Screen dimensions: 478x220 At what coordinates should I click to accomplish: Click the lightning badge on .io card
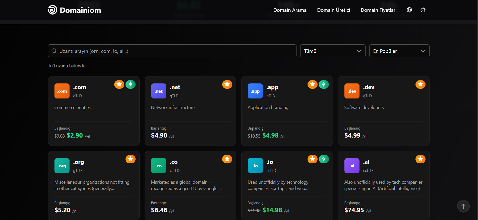pos(324,159)
